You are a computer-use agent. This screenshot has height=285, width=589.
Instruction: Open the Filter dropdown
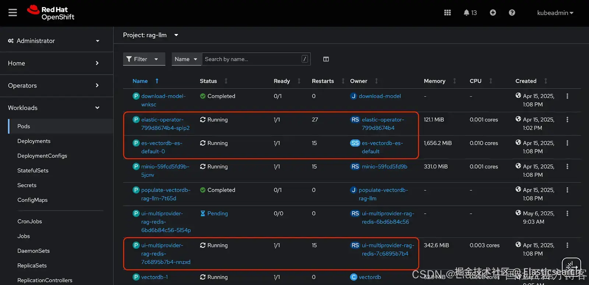(144, 59)
